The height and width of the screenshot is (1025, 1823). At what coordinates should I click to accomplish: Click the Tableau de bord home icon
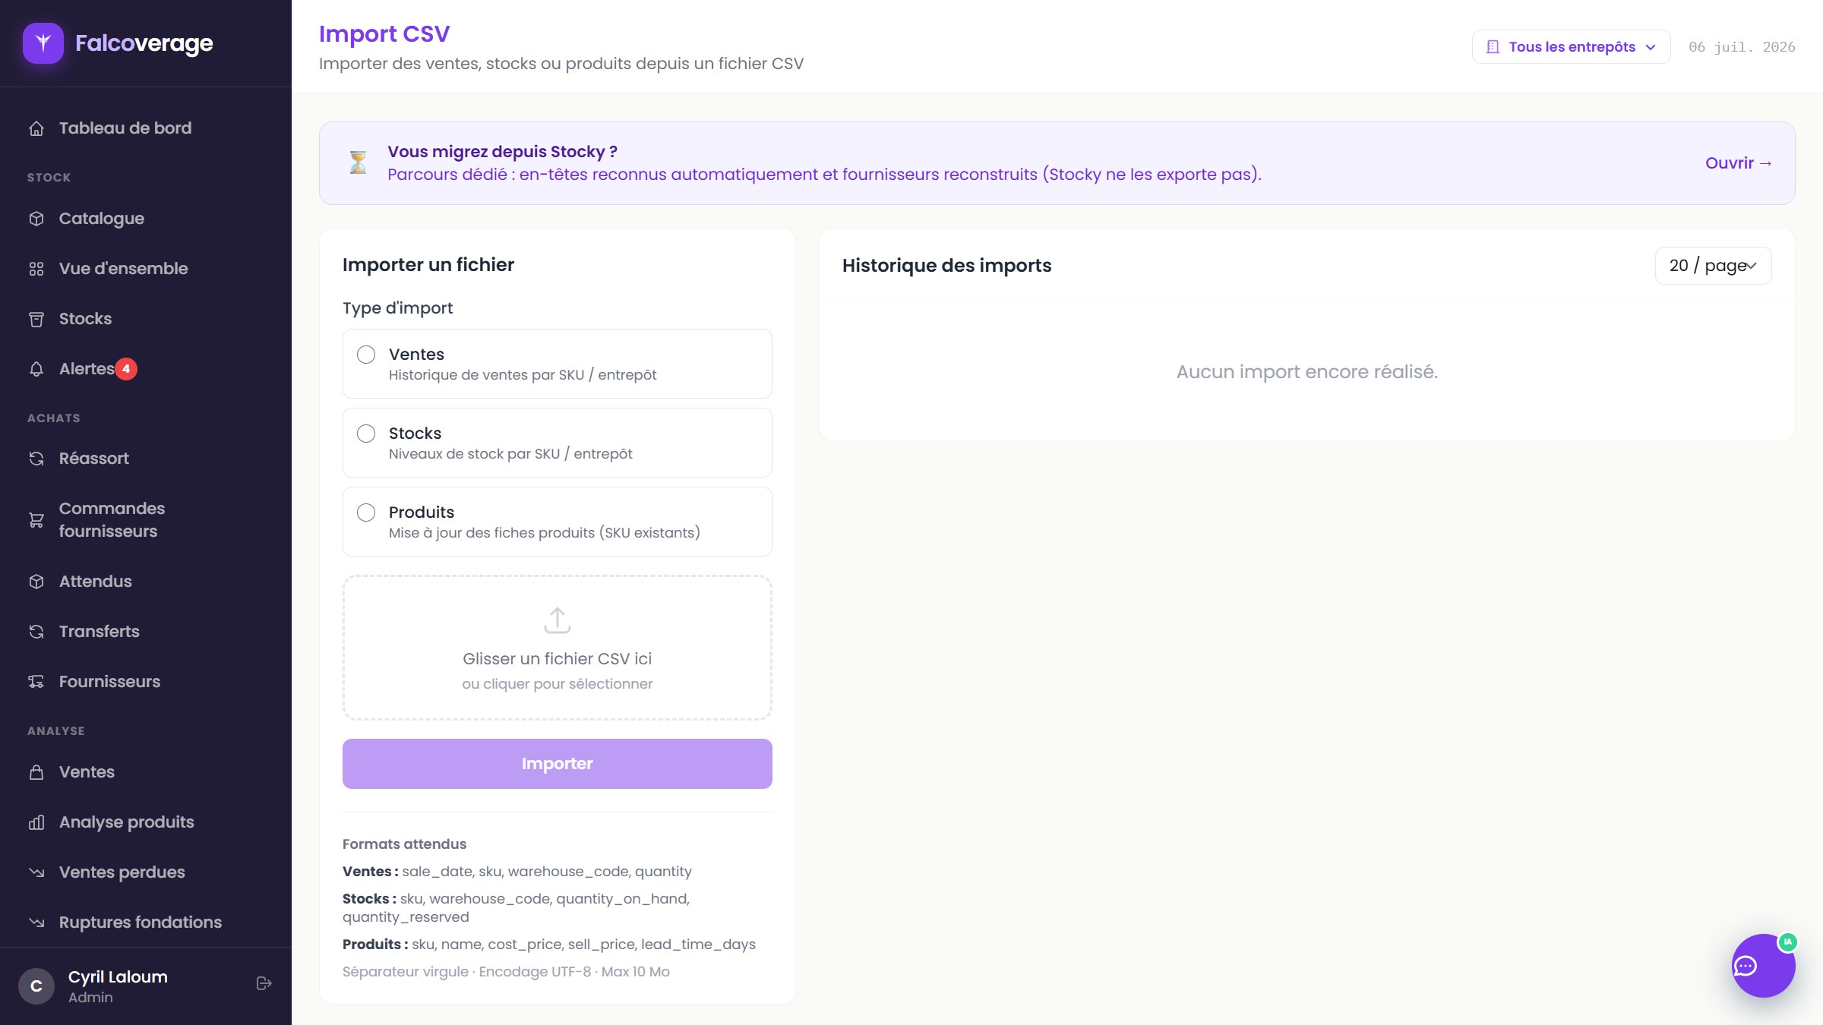click(x=36, y=128)
